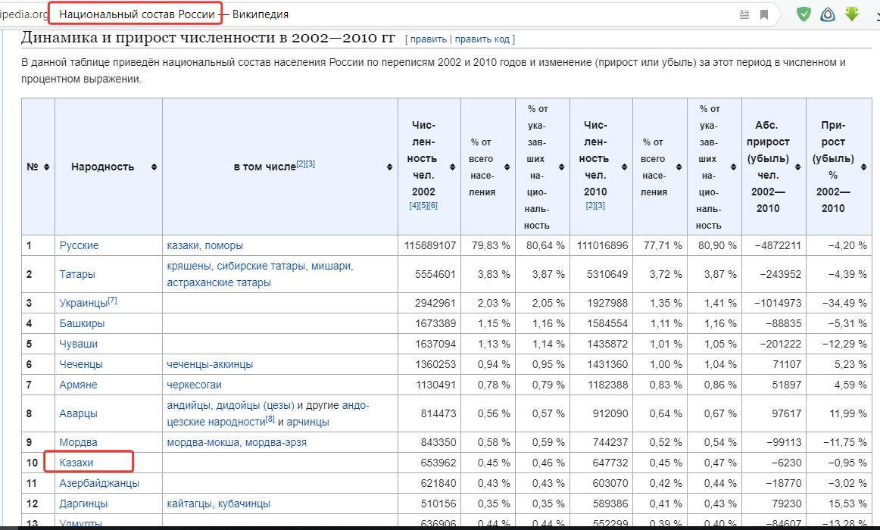This screenshot has width=880, height=530.
Task: Open the поморы link
Action: pyautogui.click(x=224, y=245)
